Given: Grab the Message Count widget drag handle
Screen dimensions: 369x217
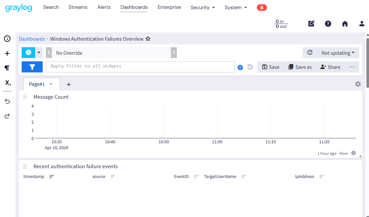Looking at the screenshot, I should [x=25, y=97].
